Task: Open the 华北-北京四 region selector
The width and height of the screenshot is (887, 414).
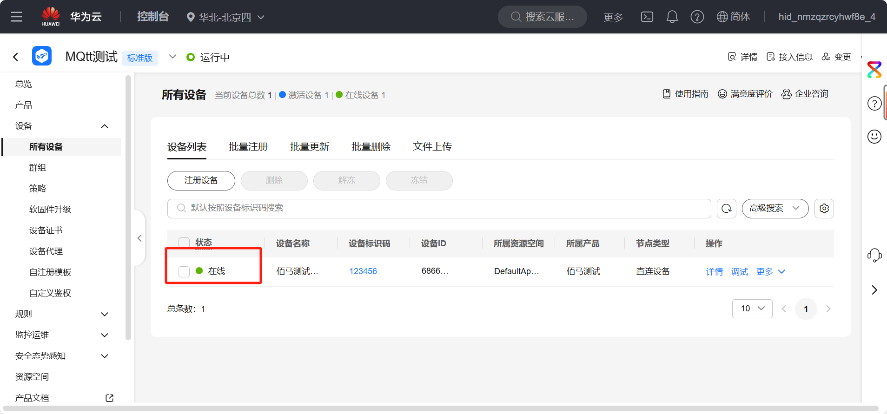Action: pos(225,17)
